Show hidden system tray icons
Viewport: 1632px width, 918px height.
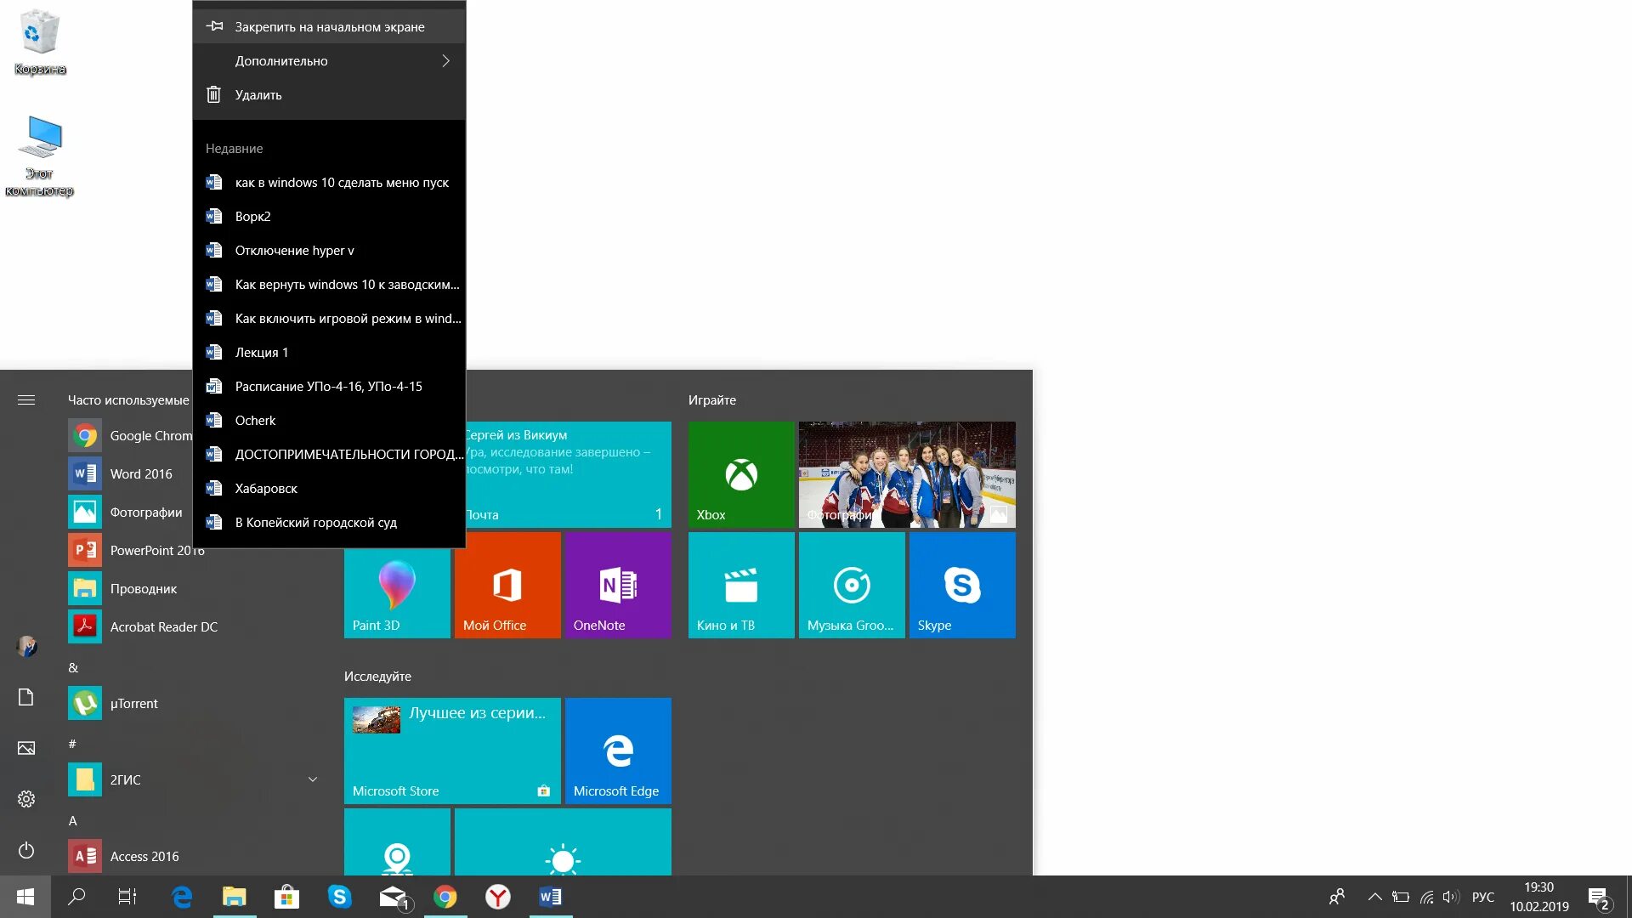[x=1374, y=897]
